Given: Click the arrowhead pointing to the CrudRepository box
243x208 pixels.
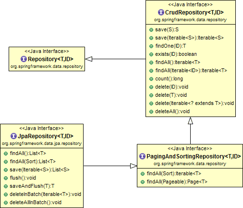Looking at the screenshot, I should coord(190,120).
